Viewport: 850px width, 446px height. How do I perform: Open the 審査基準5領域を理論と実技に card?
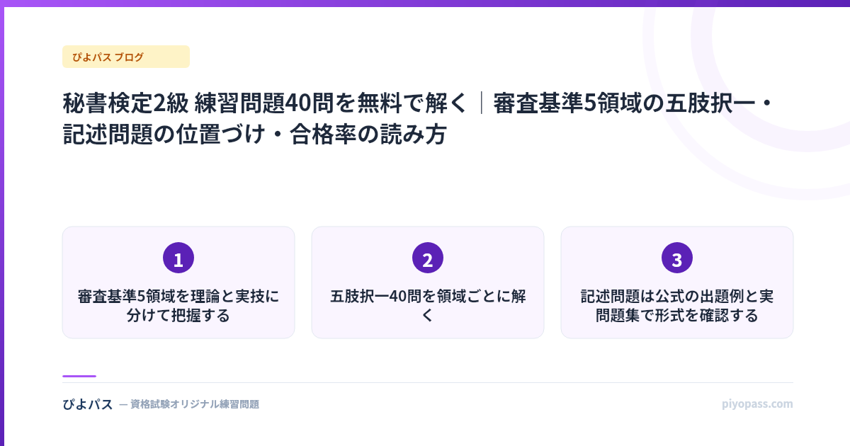coord(178,282)
